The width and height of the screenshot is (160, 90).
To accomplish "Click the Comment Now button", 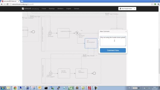I will 113,50.
